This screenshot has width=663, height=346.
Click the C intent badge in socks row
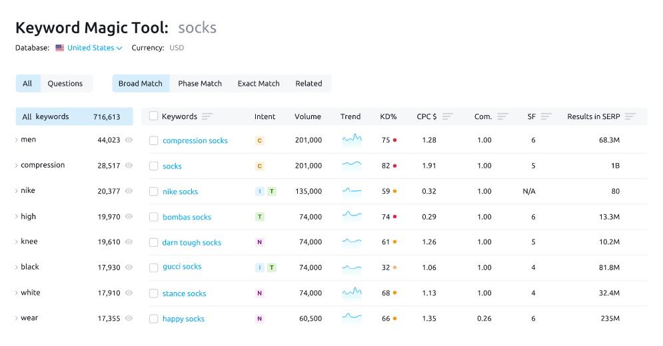[260, 166]
